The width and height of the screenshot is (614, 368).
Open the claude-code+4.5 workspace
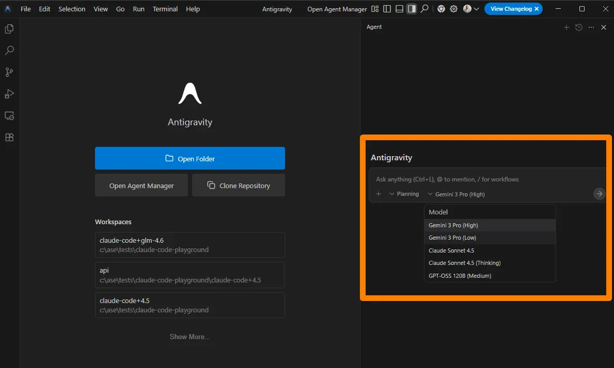(x=190, y=305)
